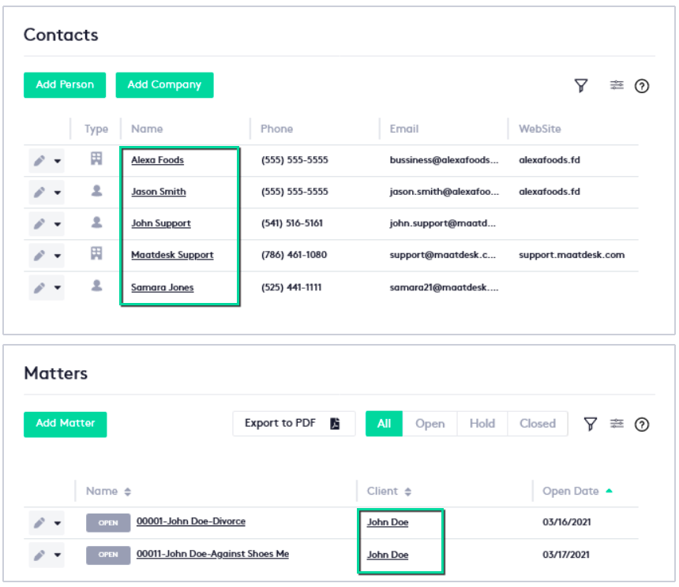
Task: Select the Closed matters tab
Action: point(537,424)
